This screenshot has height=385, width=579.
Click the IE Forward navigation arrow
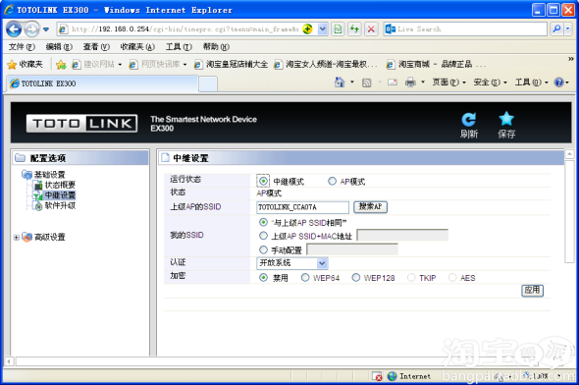pyautogui.click(x=31, y=29)
